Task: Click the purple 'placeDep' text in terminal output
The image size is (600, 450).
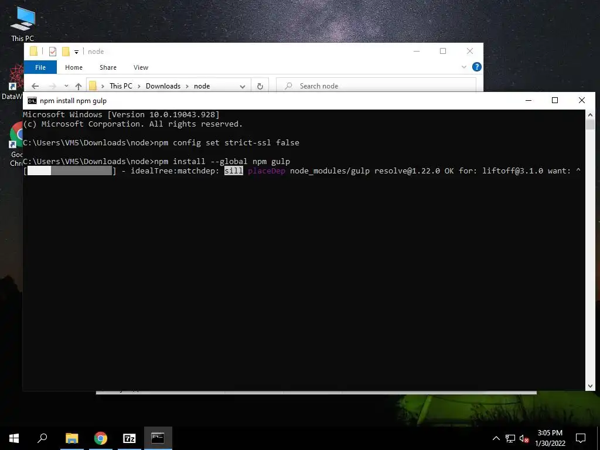Action: click(267, 171)
